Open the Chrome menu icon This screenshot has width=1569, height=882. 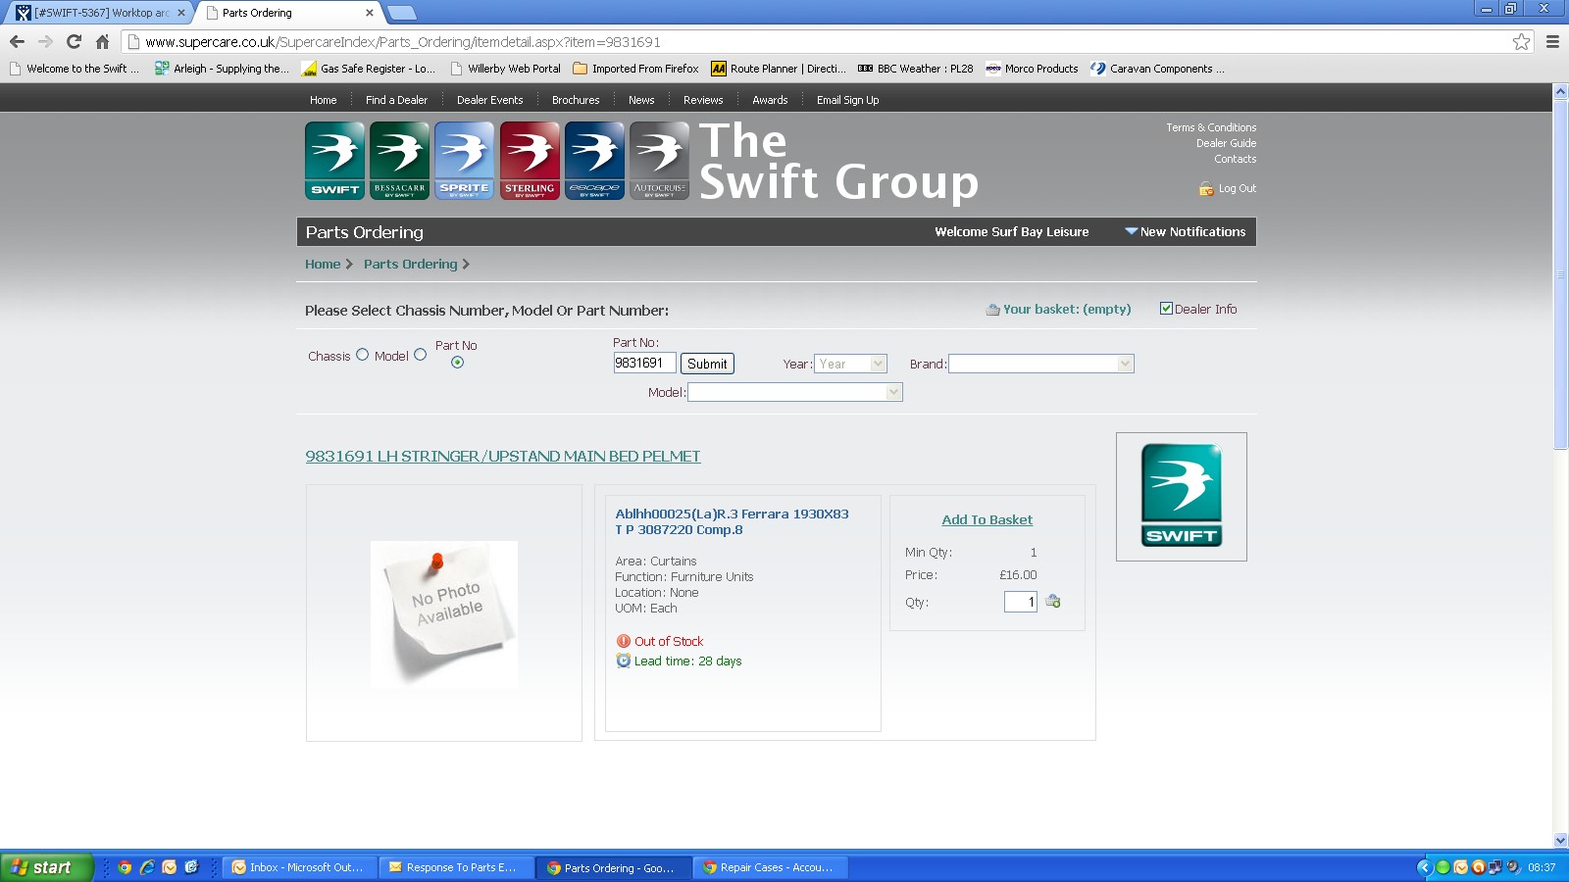(x=1552, y=41)
